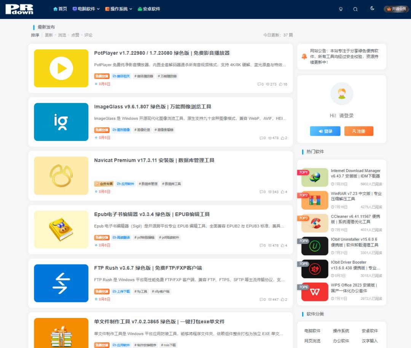Click the orange 注册 register button
The width and height of the screenshot is (411, 348).
coord(359,131)
